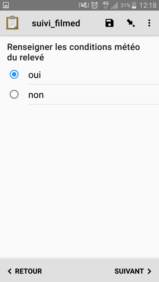The image size is (159, 282).
Task: Select the "oui" radio button
Action: 14,74
